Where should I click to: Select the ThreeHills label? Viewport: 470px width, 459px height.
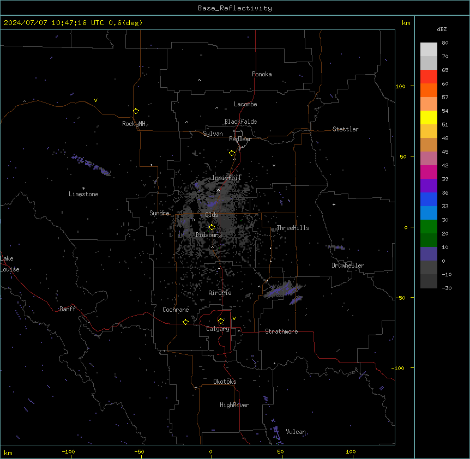[293, 228]
